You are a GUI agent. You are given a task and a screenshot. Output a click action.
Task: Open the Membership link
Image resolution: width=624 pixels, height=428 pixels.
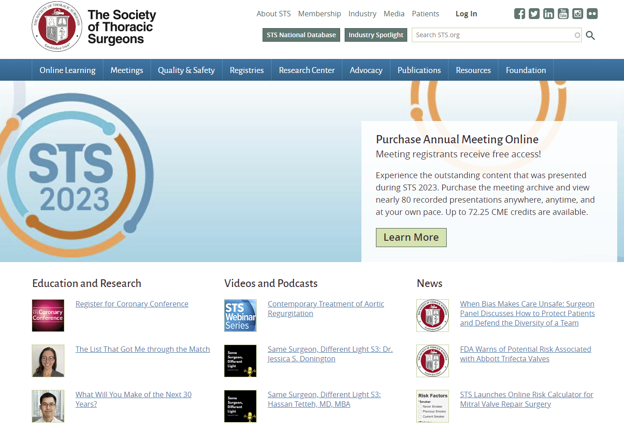320,14
